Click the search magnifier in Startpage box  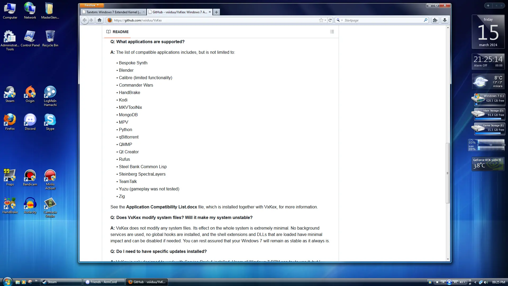click(x=425, y=20)
